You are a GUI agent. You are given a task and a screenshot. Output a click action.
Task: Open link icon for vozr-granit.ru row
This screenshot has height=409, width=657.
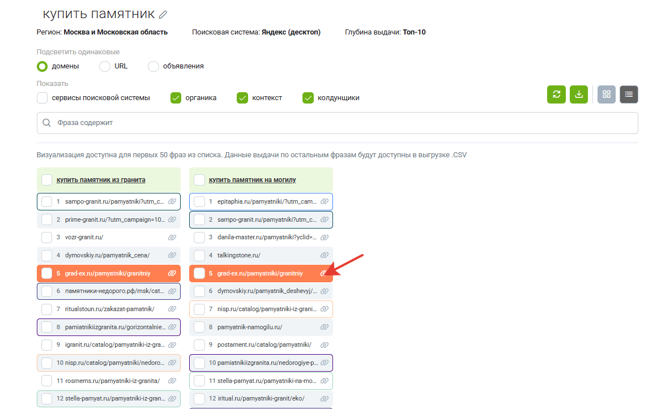172,238
